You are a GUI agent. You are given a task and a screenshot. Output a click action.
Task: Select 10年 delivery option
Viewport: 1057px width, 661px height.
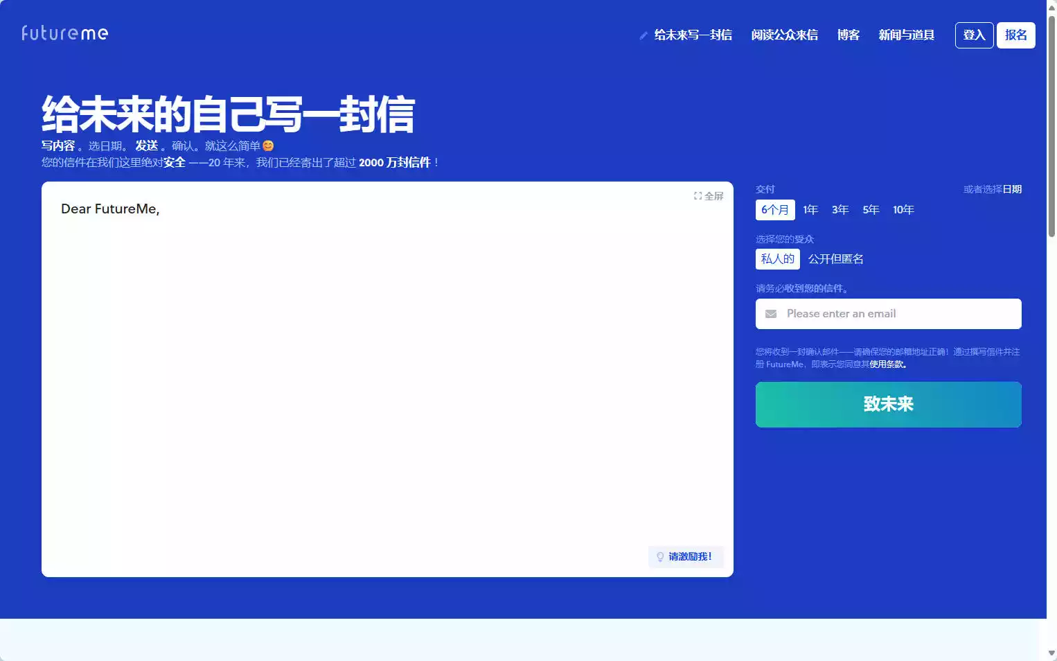(903, 210)
